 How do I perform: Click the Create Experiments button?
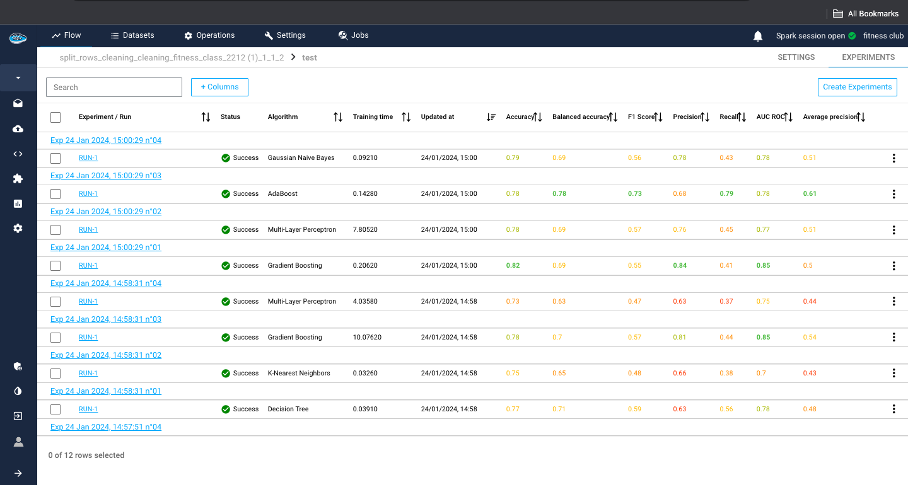857,87
